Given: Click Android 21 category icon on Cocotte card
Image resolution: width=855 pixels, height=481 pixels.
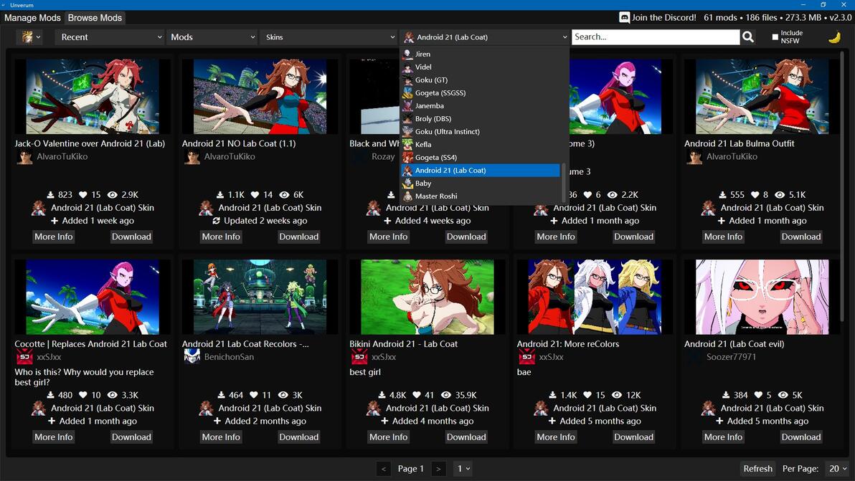Looking at the screenshot, I should (38, 408).
